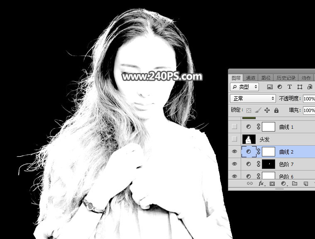The height and width of the screenshot is (239, 315).
Task: Hide the 色阶 6 layer
Action: (x=234, y=176)
